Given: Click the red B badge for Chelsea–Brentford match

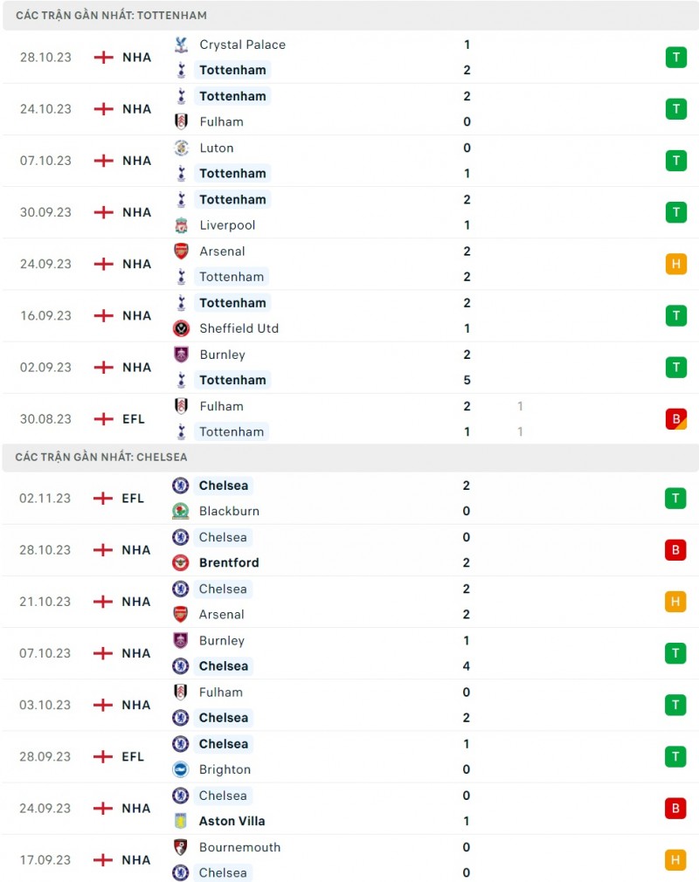Looking at the screenshot, I should [x=675, y=550].
